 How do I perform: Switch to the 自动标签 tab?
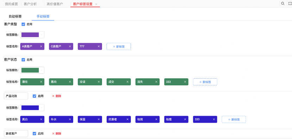point(15,16)
